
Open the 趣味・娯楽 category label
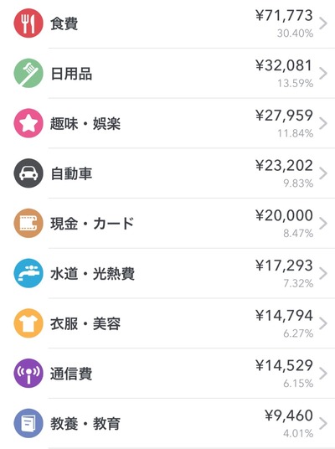coord(85,124)
